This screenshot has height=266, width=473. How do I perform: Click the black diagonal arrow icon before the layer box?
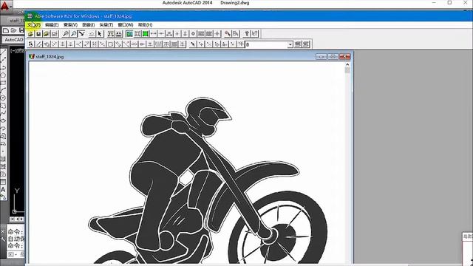tap(193, 44)
